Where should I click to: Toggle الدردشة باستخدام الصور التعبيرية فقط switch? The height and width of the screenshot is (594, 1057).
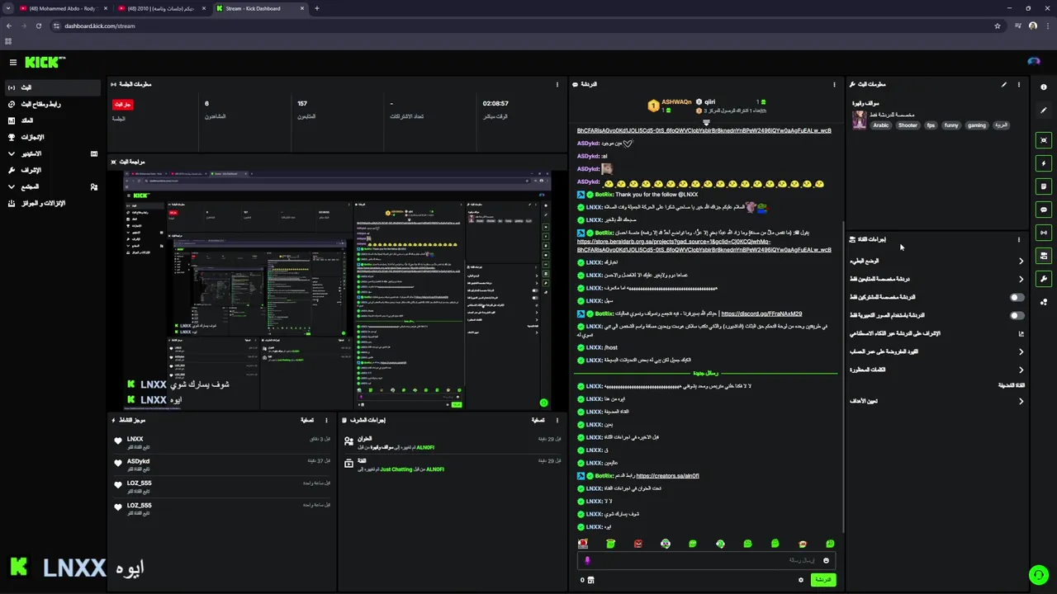click(1017, 315)
